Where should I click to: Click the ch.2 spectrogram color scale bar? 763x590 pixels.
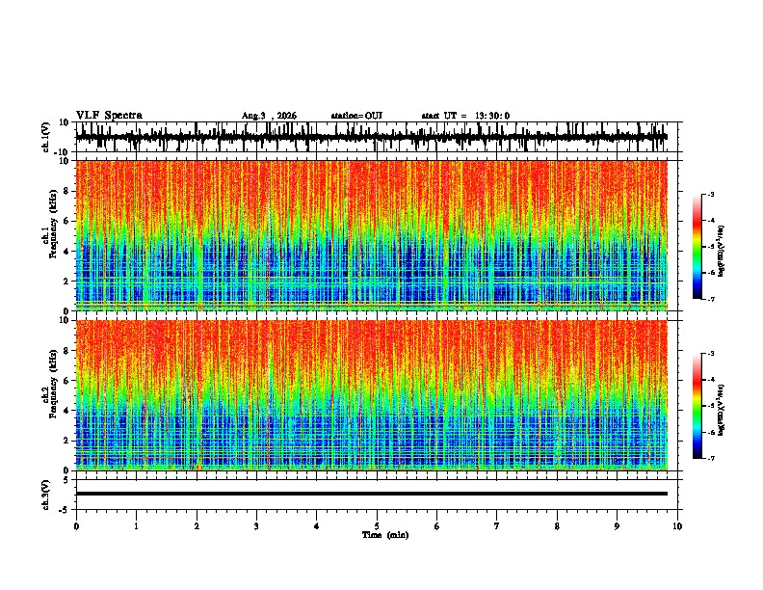click(697, 406)
